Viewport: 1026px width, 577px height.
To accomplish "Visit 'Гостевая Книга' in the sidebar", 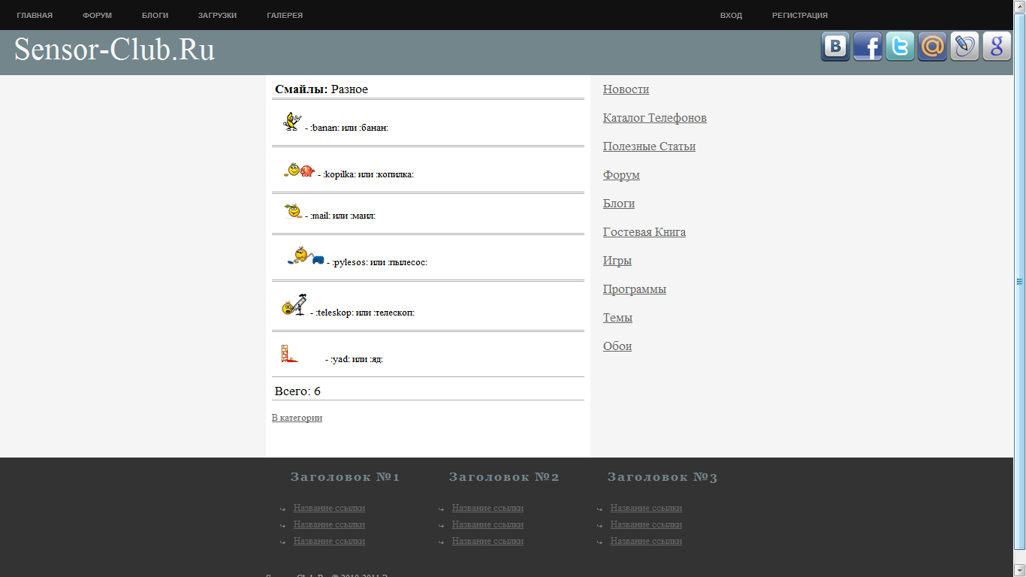I will 644,232.
